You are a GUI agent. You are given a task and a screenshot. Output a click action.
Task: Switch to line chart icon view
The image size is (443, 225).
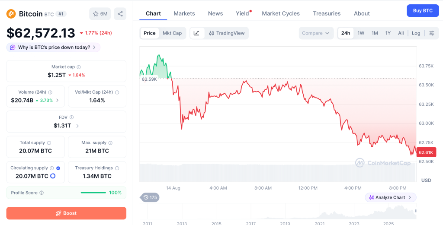[x=197, y=33]
